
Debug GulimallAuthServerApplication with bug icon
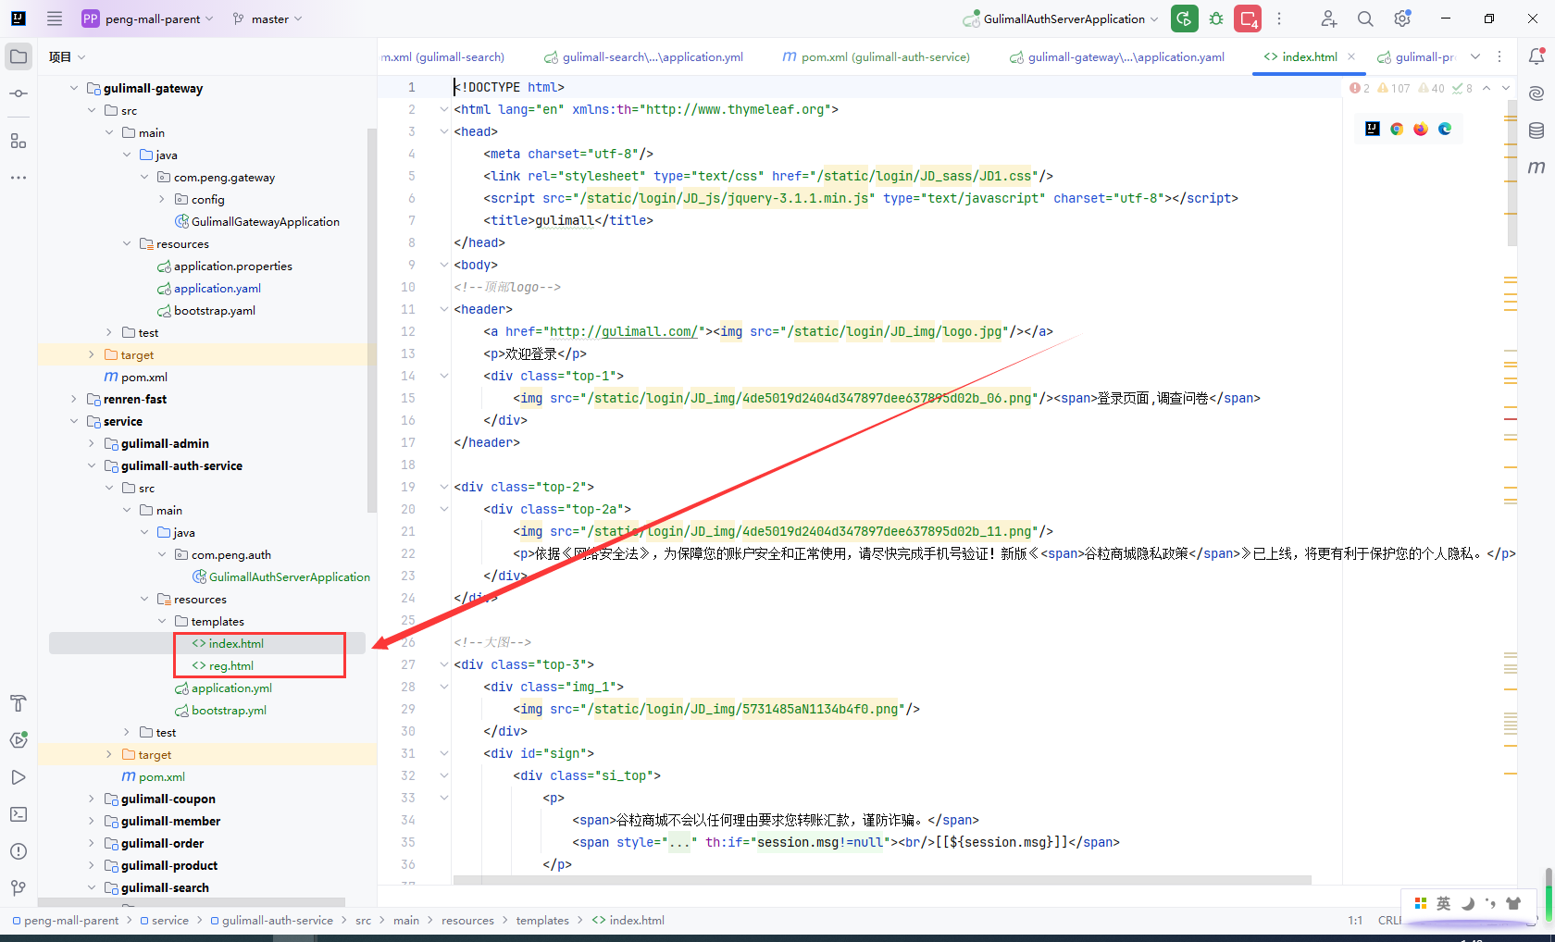click(x=1216, y=19)
